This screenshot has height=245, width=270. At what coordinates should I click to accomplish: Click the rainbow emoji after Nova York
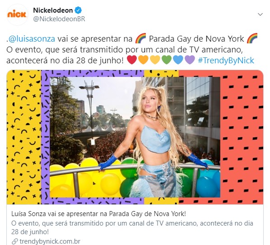click(x=252, y=38)
